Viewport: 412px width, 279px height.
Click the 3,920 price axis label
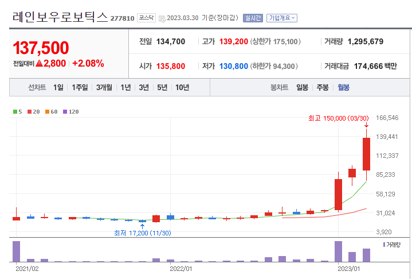(x=383, y=232)
